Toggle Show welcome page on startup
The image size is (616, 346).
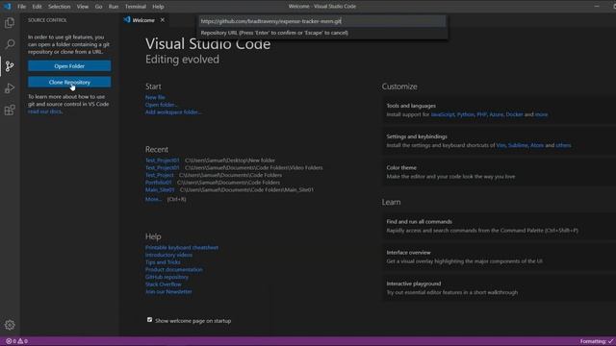pos(150,320)
